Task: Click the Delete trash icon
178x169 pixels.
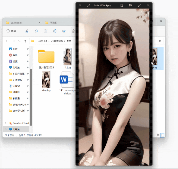Action: pos(73,31)
